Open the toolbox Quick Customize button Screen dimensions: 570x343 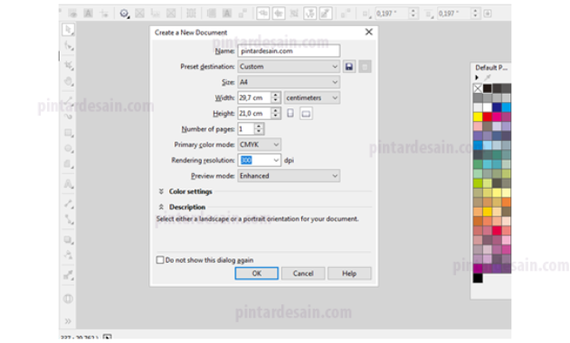69,299
